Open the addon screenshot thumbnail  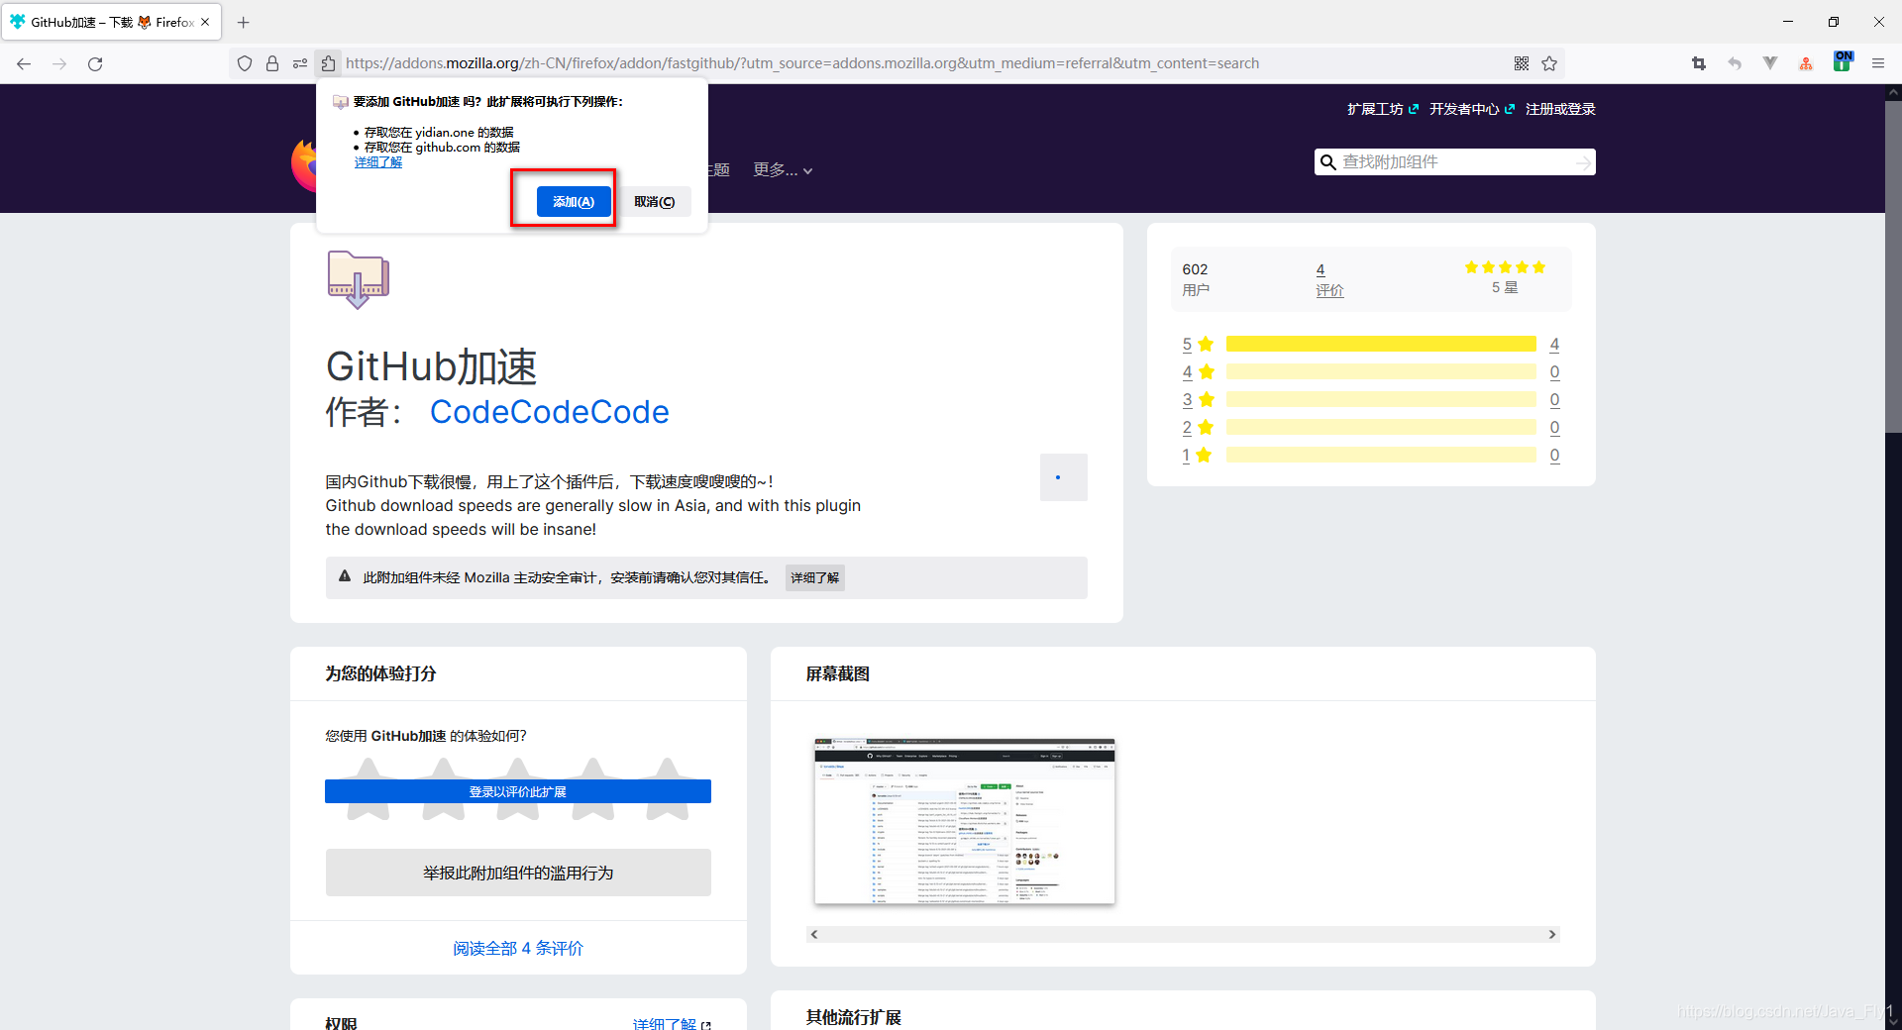click(965, 821)
